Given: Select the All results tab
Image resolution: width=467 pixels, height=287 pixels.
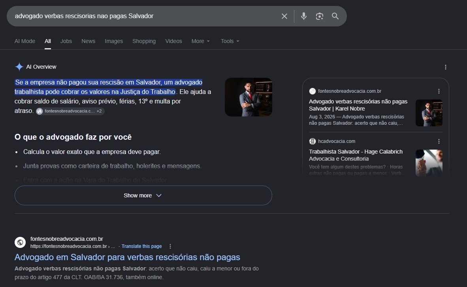Looking at the screenshot, I should [48, 41].
